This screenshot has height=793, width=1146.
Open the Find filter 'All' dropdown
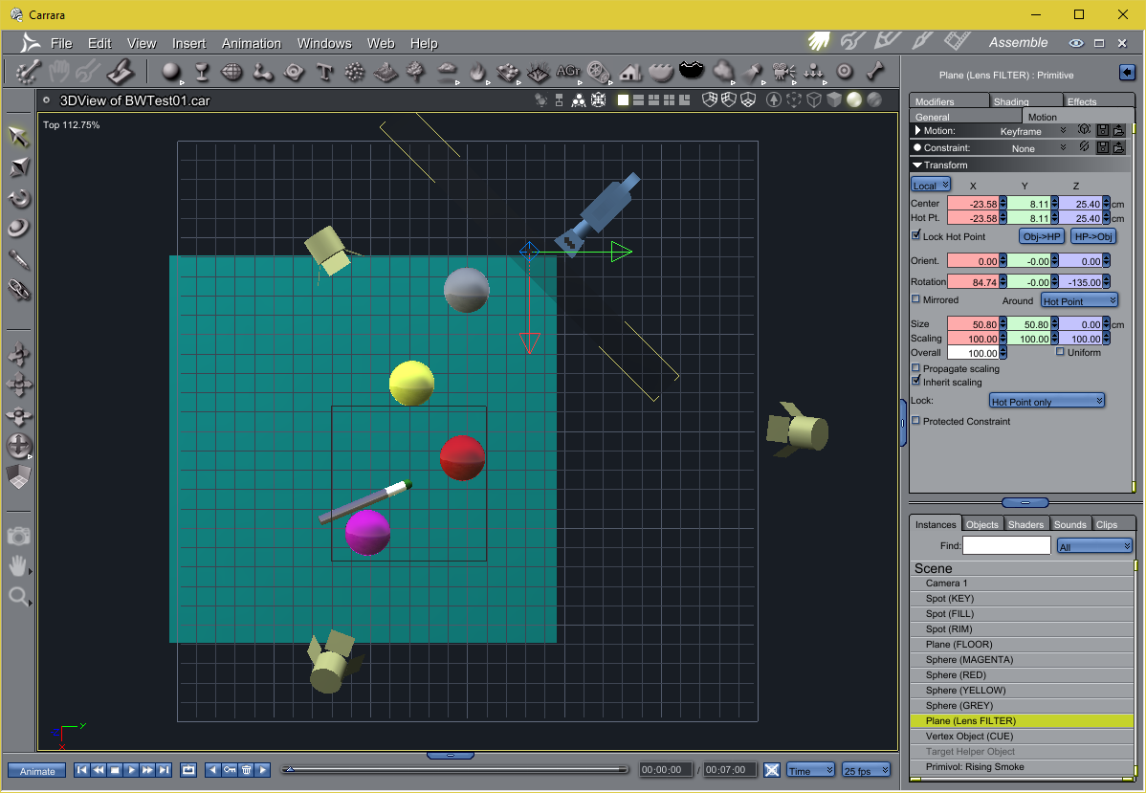point(1094,546)
